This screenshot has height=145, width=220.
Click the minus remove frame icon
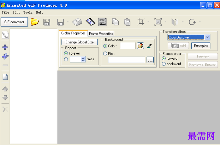click(5, 65)
